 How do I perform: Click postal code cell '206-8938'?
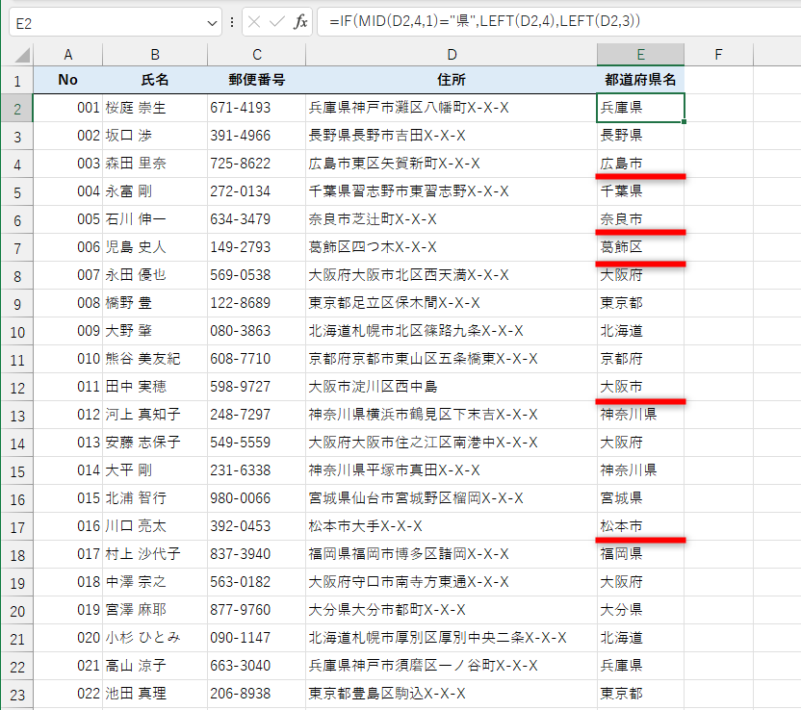pos(256,694)
